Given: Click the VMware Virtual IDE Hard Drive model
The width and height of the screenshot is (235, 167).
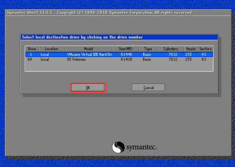Looking at the screenshot, I should (x=90, y=55).
